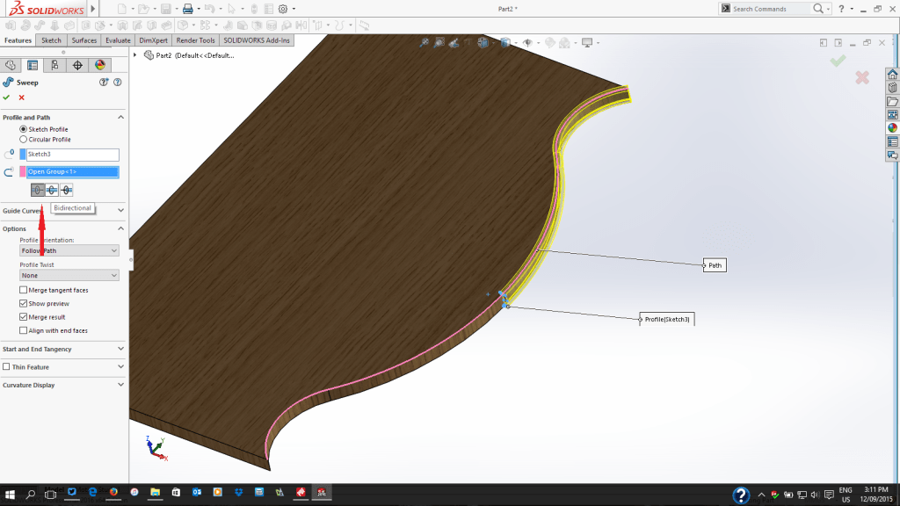Image resolution: width=900 pixels, height=506 pixels.
Task: Open SOLIDWORKS Resources home icon
Action: click(892, 74)
